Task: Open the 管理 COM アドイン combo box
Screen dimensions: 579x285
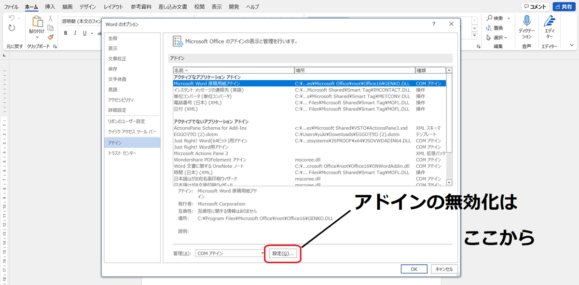Action: click(231, 253)
